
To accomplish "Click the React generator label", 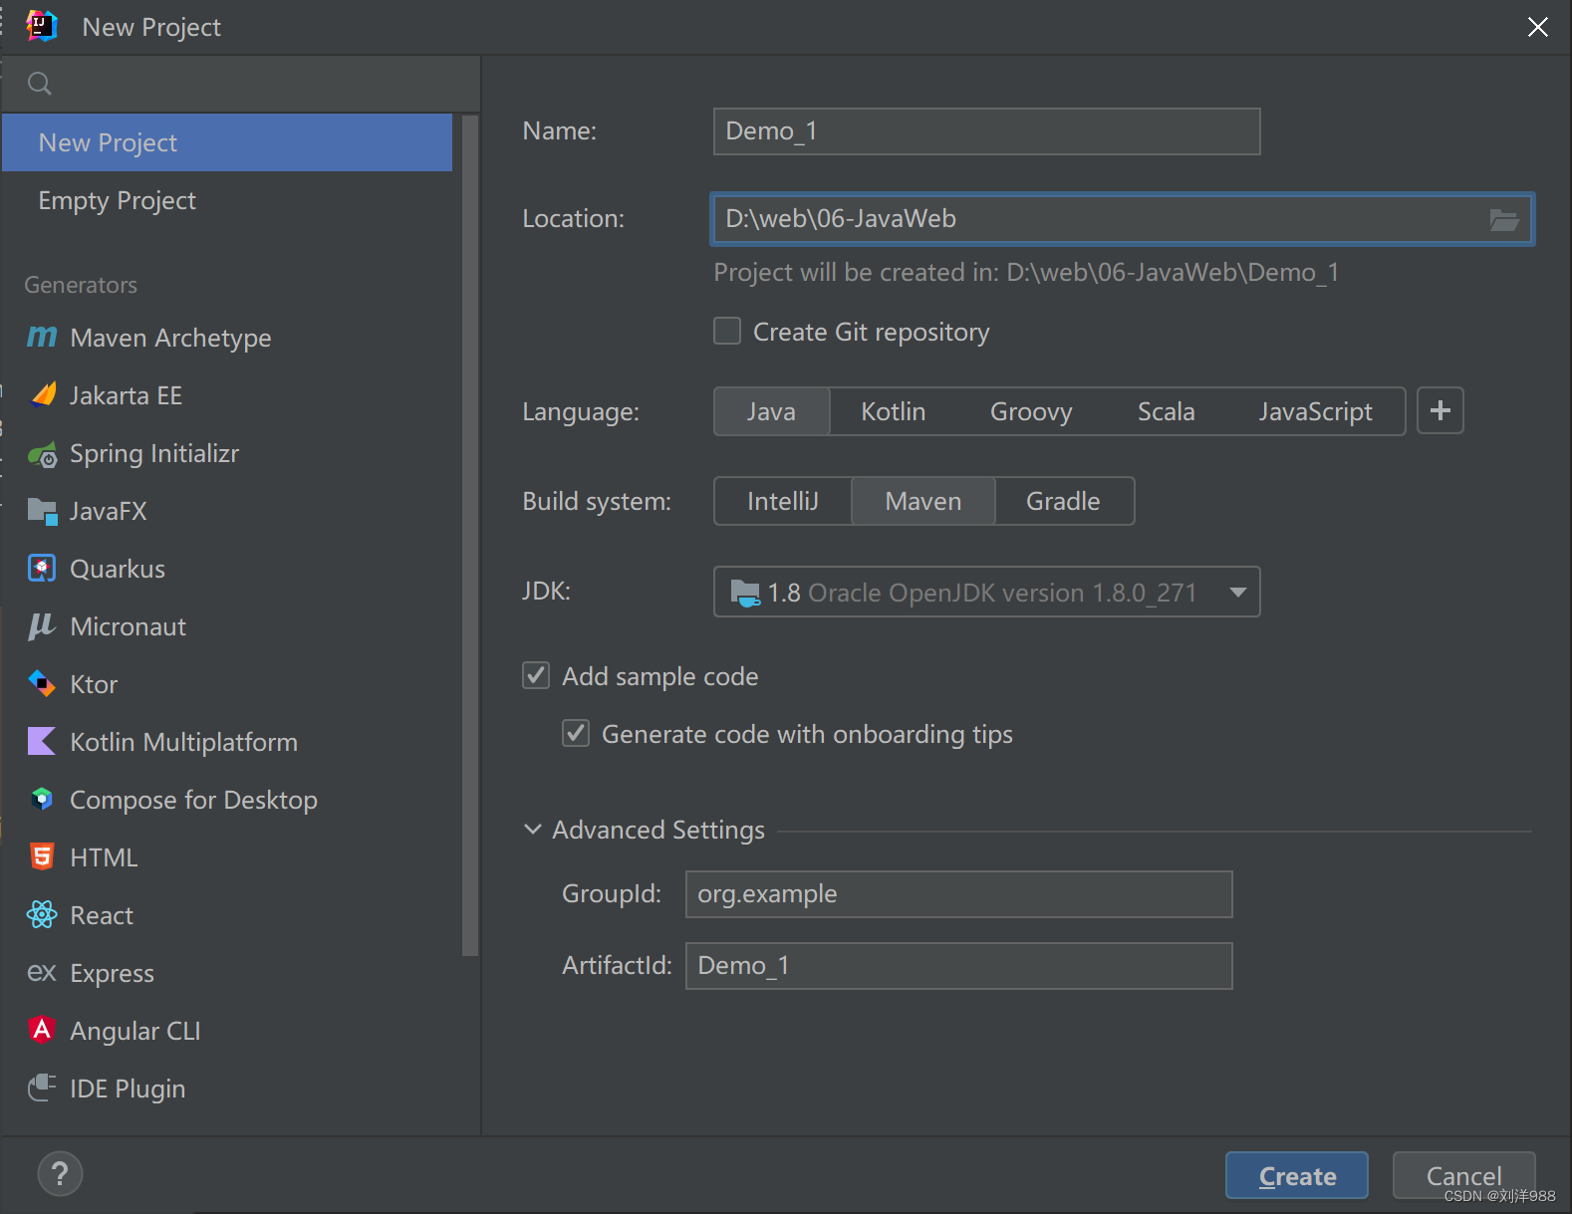I will [102, 915].
